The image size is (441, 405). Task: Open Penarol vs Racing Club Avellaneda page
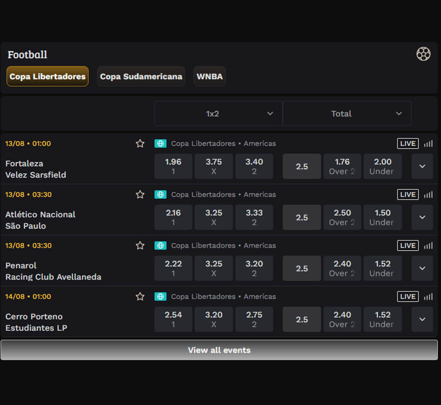(x=53, y=271)
